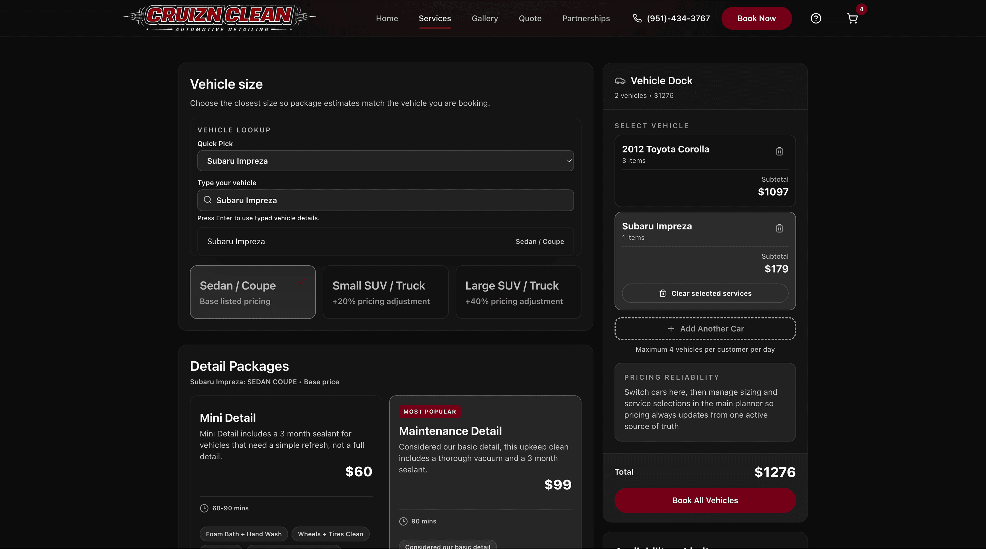Click the $60 Mini Detail price

click(359, 471)
